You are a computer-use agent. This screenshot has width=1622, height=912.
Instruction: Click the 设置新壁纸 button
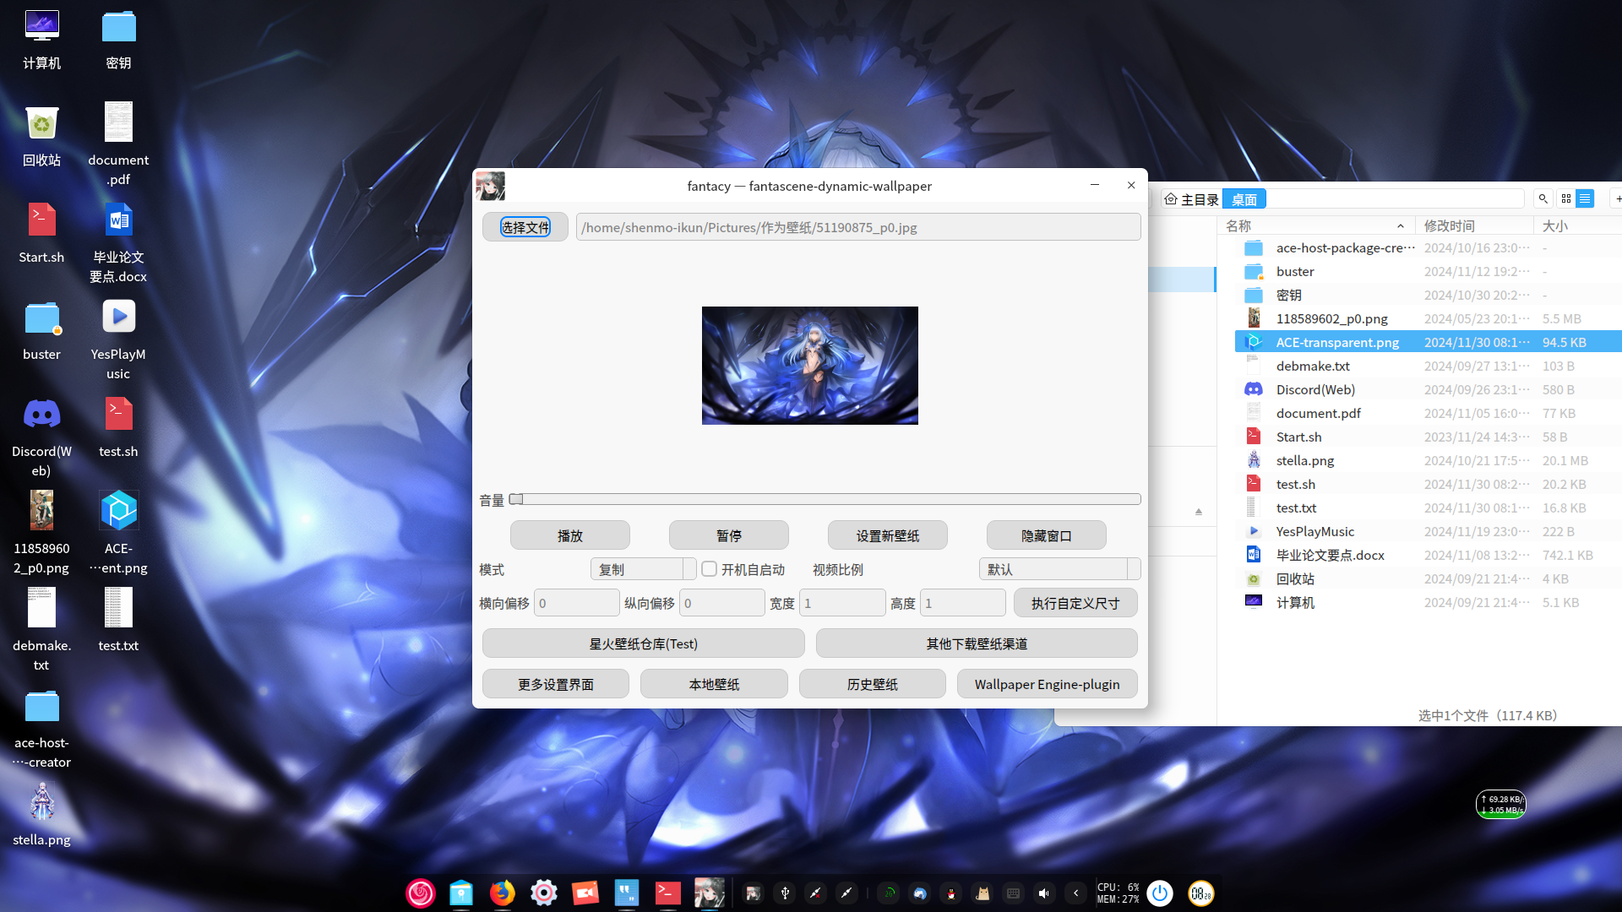887,535
